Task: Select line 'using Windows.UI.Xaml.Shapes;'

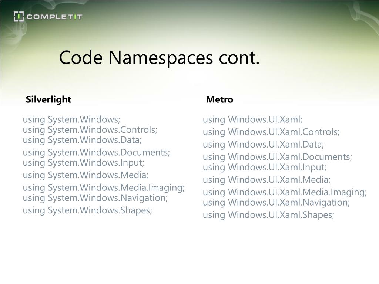Action: coord(269,215)
